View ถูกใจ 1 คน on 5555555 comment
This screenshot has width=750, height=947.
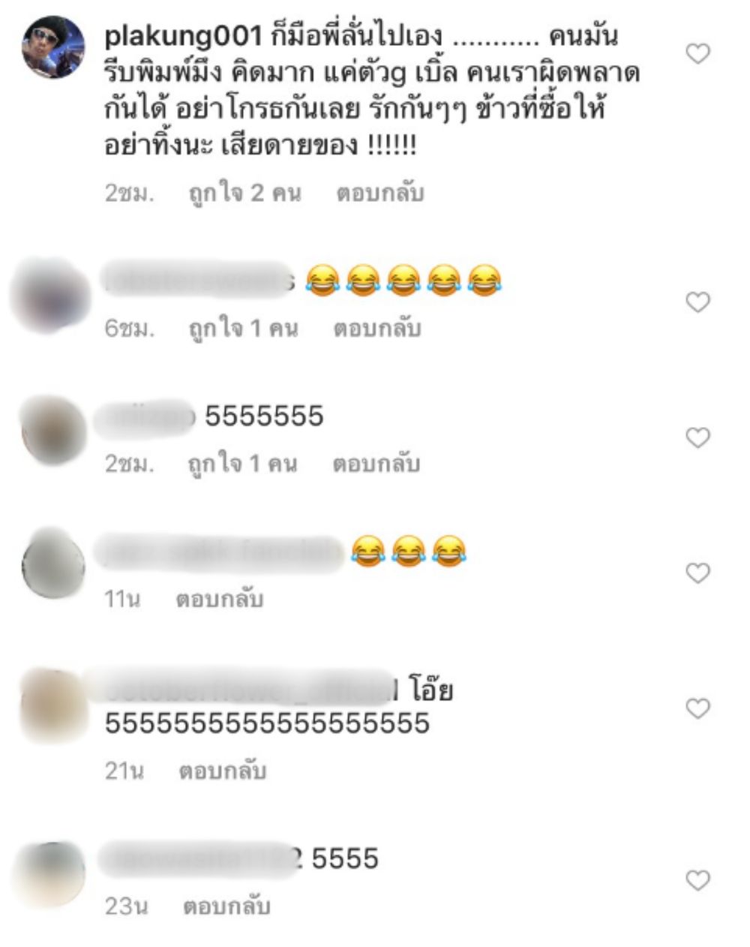point(242,464)
